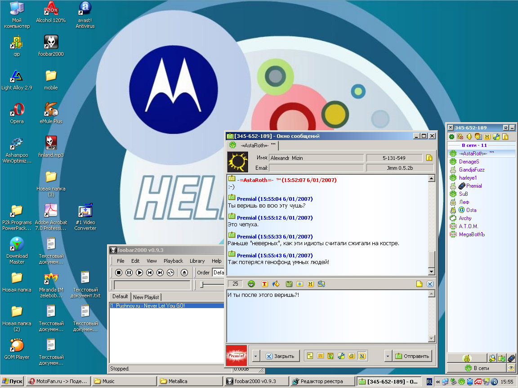The width and height of the screenshot is (518, 388).
Task: Select the -=AstaRoth=- chat tab
Action: coord(253,145)
